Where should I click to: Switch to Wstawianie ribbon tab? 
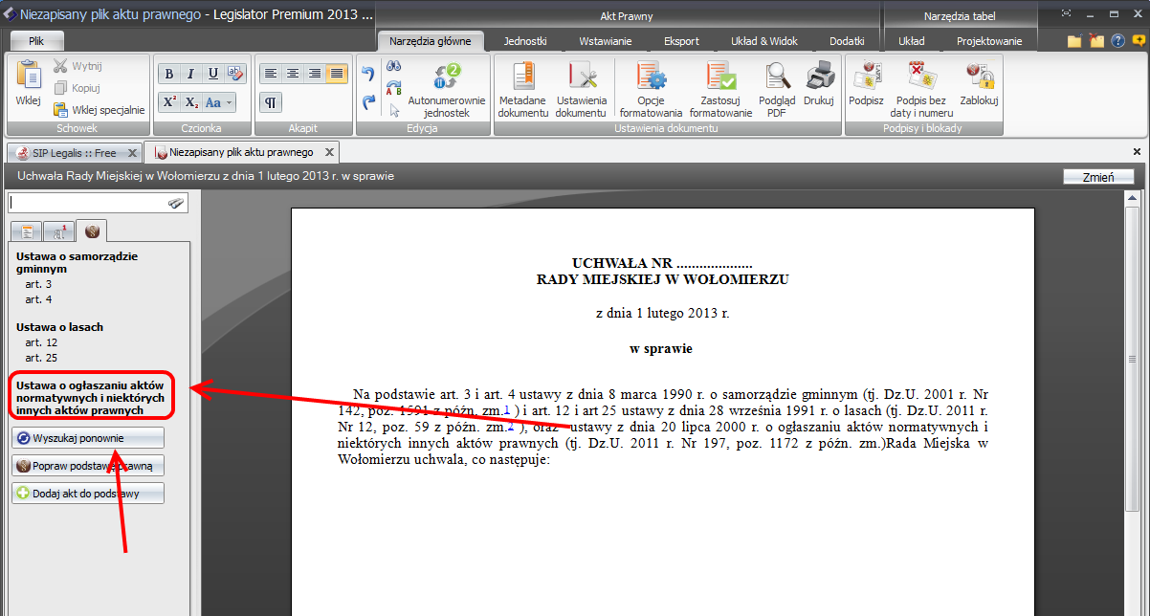[x=605, y=41]
